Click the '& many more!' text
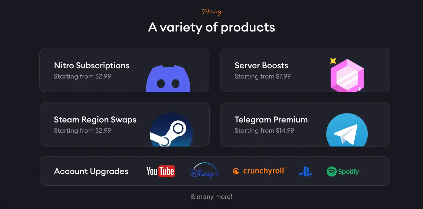The height and width of the screenshot is (209, 423). click(x=211, y=196)
